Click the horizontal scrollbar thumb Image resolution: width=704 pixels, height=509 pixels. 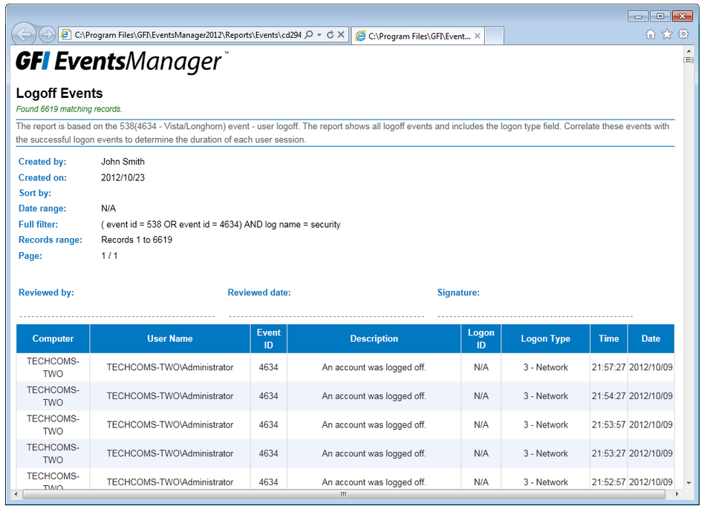344,494
